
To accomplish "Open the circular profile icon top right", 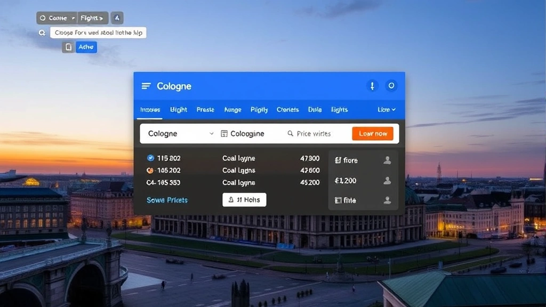I will click(392, 86).
